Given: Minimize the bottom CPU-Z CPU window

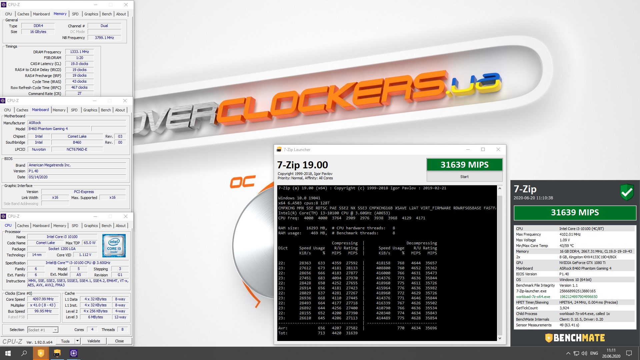Looking at the screenshot, I should coord(95,216).
